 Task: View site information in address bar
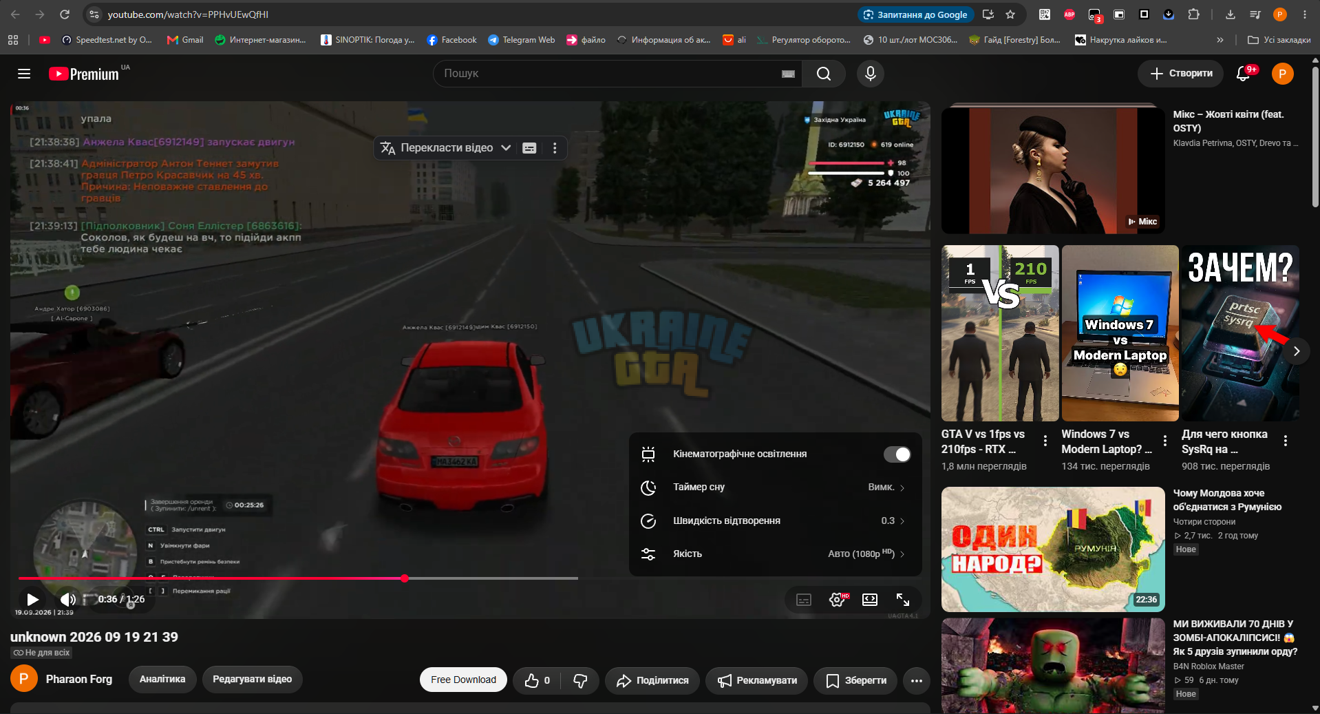94,14
